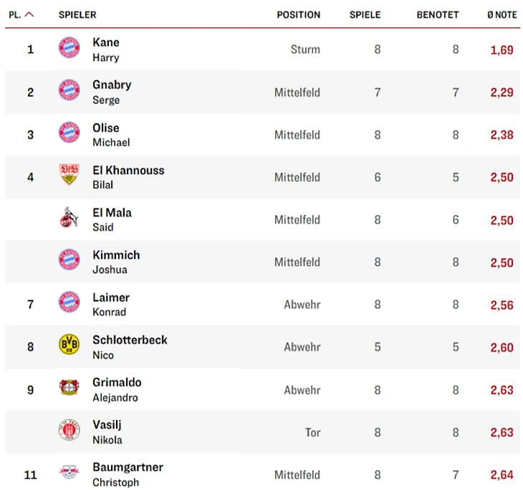Click the Bayern logo beside Harry Kane
This screenshot has width=523, height=490.
pyautogui.click(x=69, y=49)
